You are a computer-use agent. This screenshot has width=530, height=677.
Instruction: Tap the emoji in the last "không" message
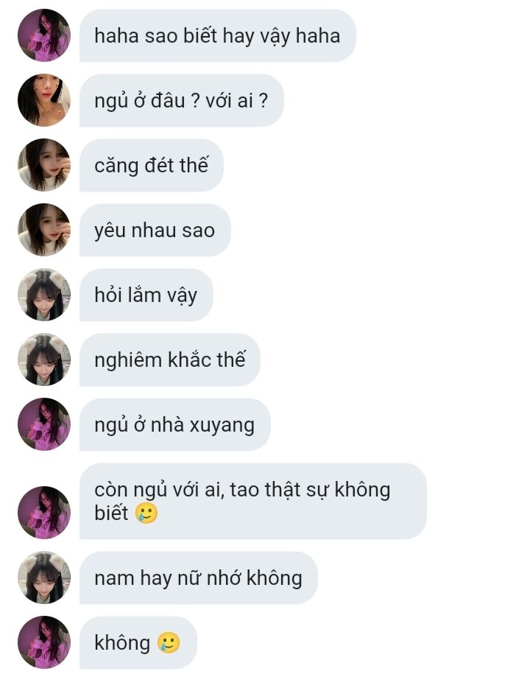[x=169, y=642]
